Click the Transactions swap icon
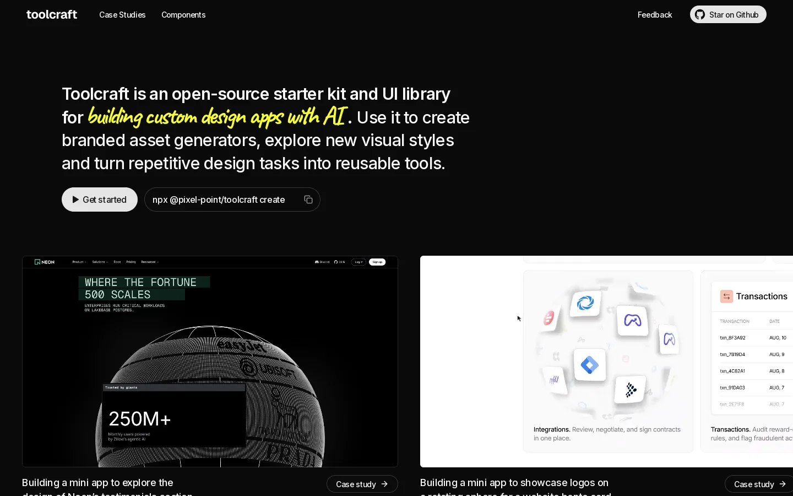The height and width of the screenshot is (496, 793). pos(726,296)
